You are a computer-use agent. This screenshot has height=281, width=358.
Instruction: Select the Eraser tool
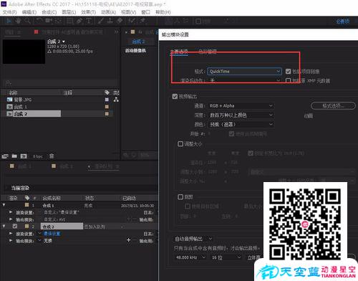[x=120, y=21]
